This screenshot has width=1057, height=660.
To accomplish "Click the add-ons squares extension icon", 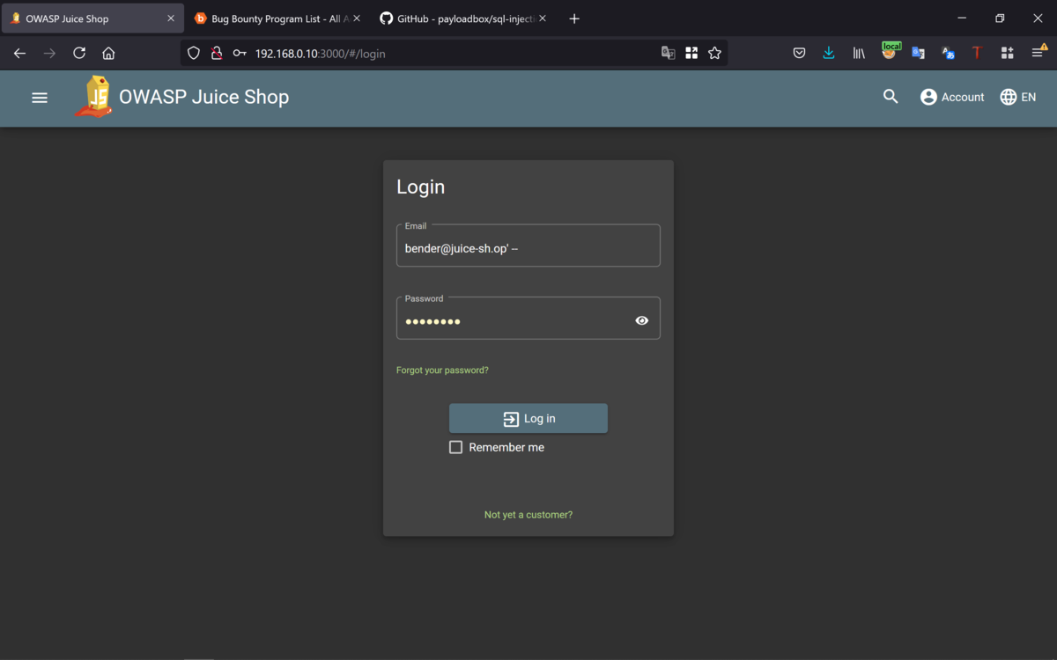I will click(1007, 53).
